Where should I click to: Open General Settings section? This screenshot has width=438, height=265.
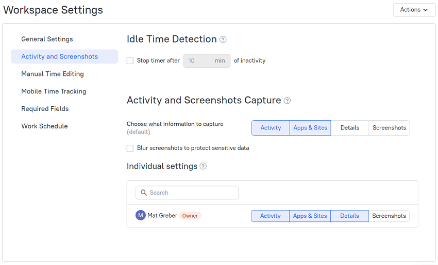47,39
